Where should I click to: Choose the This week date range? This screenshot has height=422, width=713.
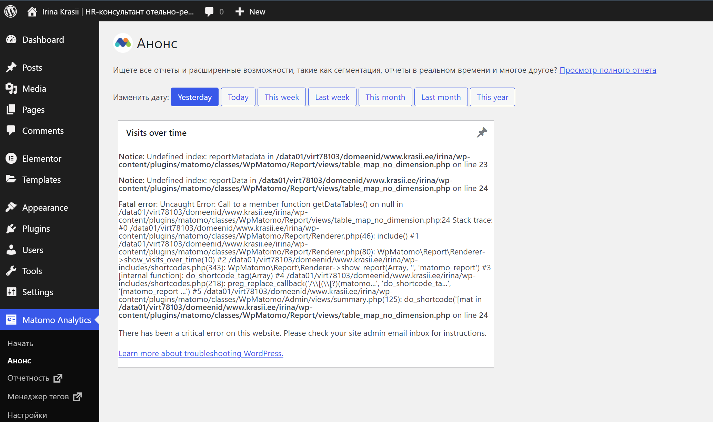click(x=281, y=97)
